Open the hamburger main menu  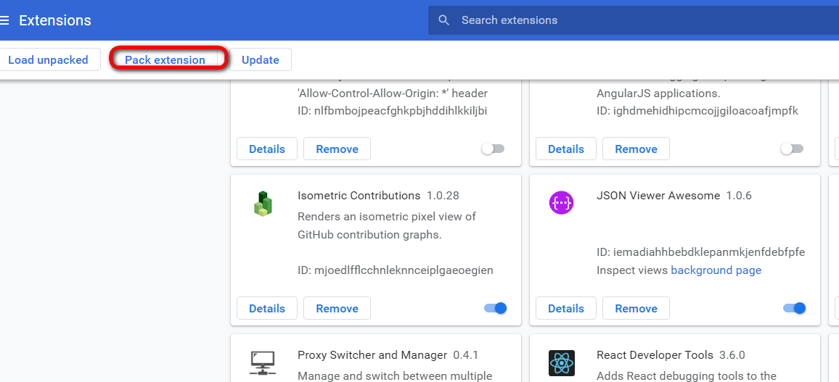[4, 20]
